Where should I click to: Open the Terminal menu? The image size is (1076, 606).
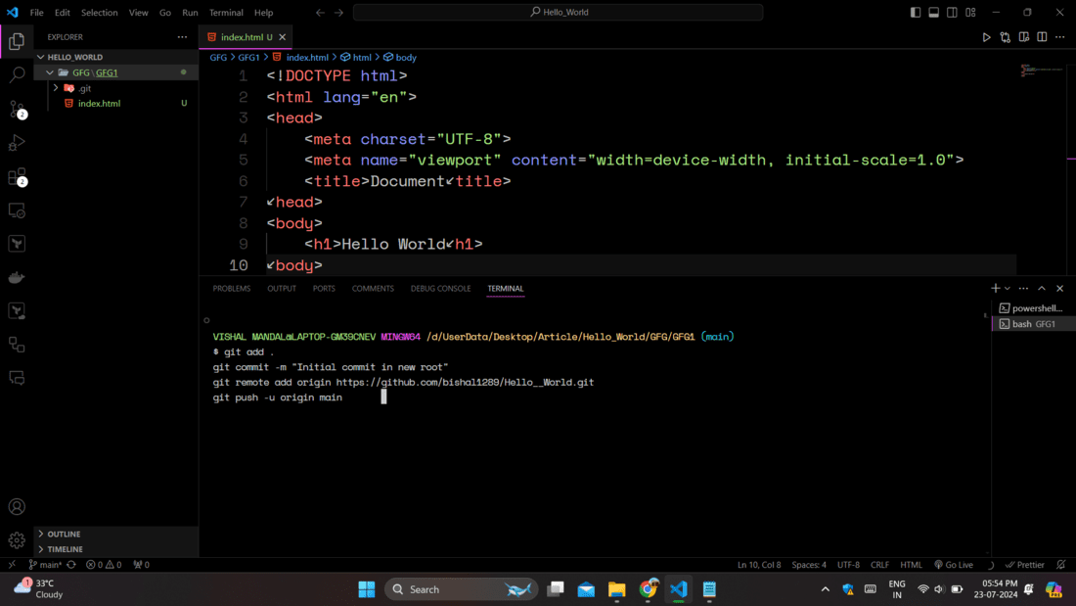[x=226, y=13]
